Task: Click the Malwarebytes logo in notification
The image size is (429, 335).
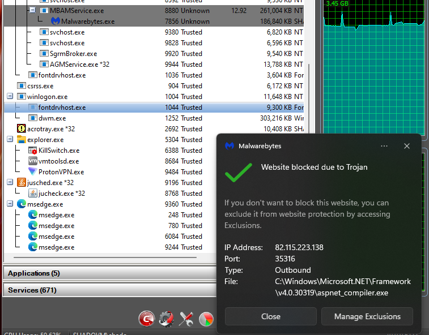Action: click(x=230, y=146)
